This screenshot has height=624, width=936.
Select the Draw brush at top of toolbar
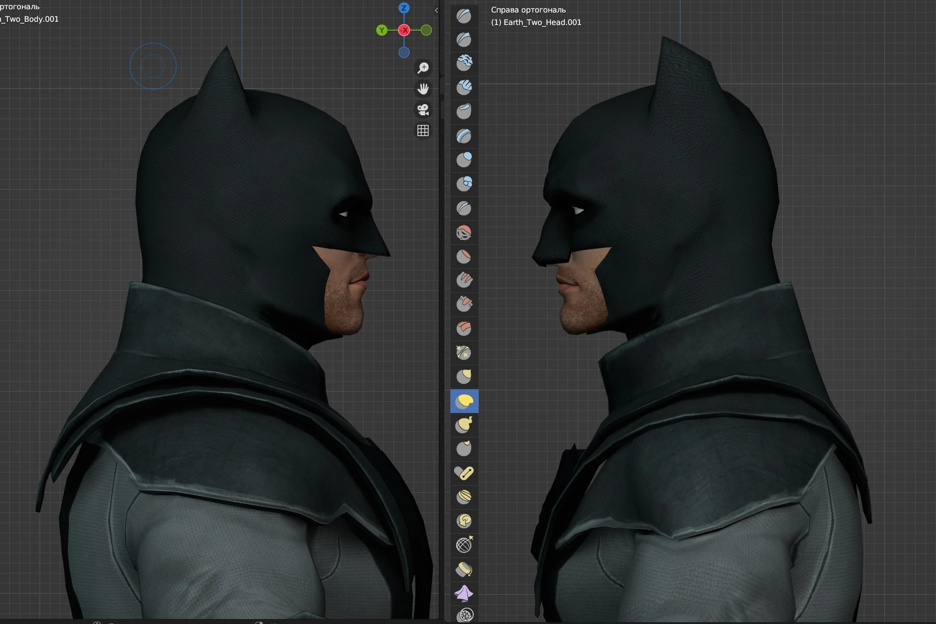[465, 15]
